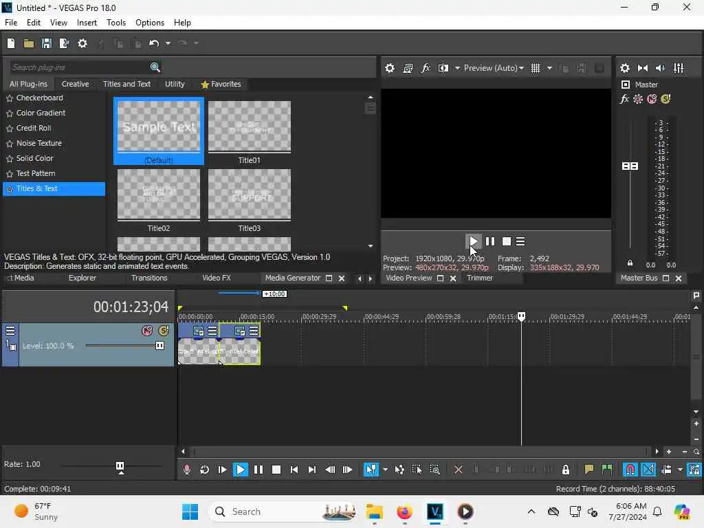Adjust the Master volume fader
The height and width of the screenshot is (528, 704).
click(x=630, y=166)
